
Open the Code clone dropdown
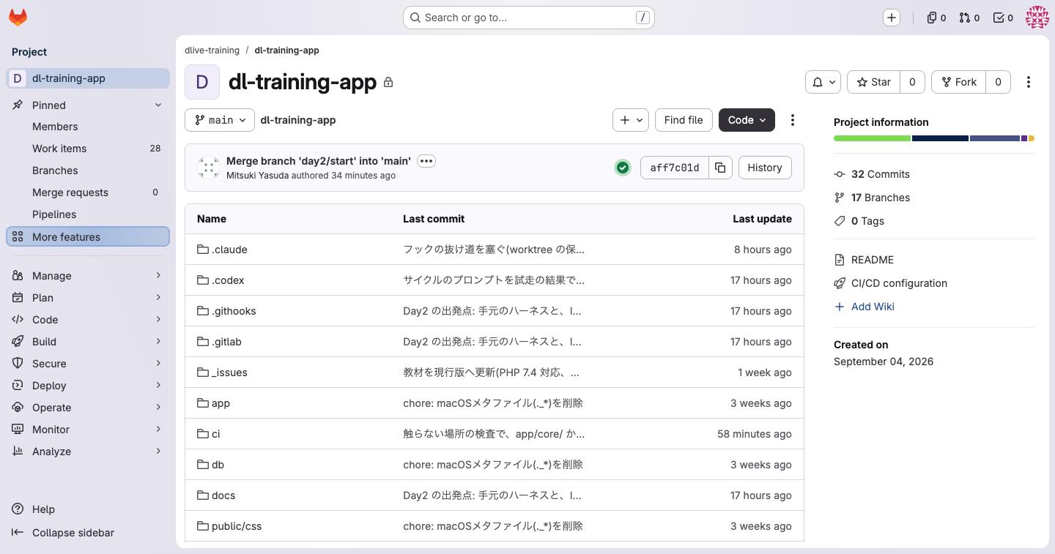[x=747, y=120]
